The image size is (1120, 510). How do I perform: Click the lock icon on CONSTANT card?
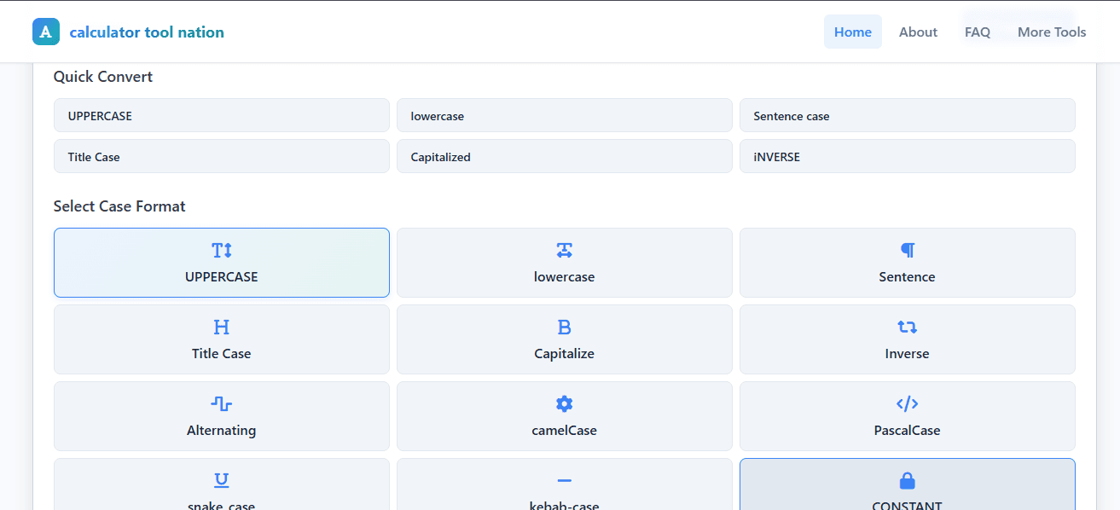click(x=907, y=480)
